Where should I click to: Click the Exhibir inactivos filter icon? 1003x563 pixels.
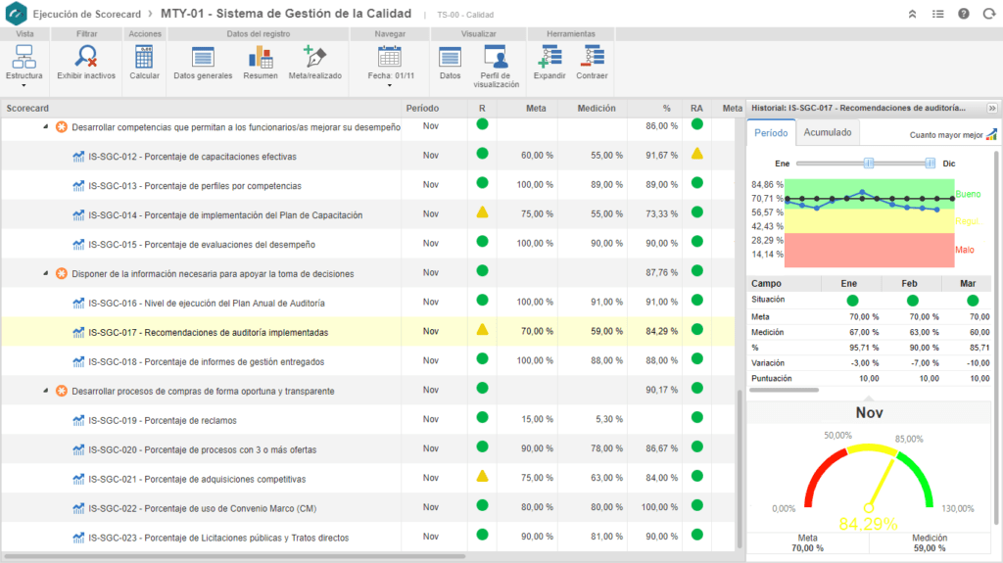[86, 57]
